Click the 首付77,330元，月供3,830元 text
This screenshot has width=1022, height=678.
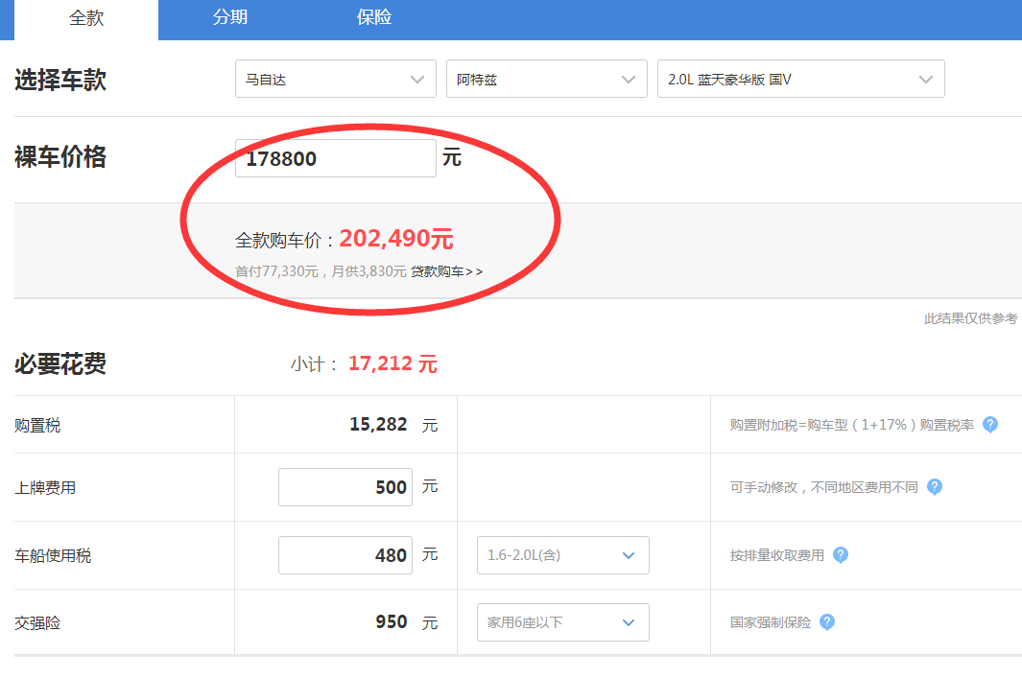pyautogui.click(x=321, y=271)
